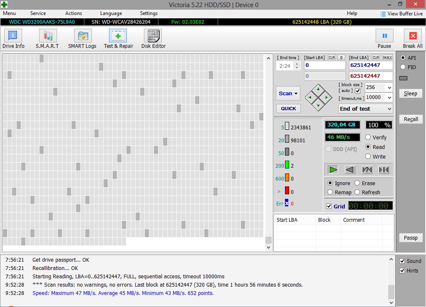
Task: Click the up arrow in navigation diamond
Action: (x=318, y=90)
